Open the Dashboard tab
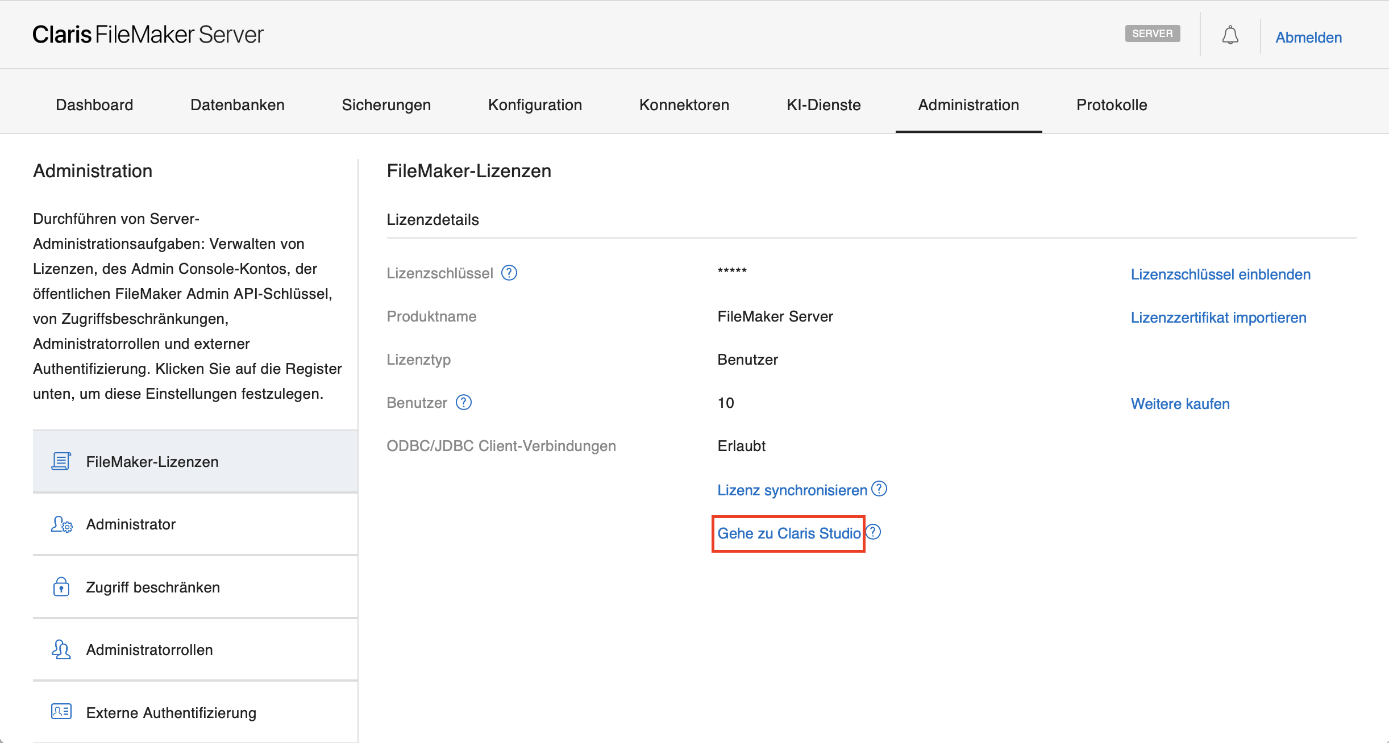This screenshot has width=1389, height=743. click(x=94, y=105)
